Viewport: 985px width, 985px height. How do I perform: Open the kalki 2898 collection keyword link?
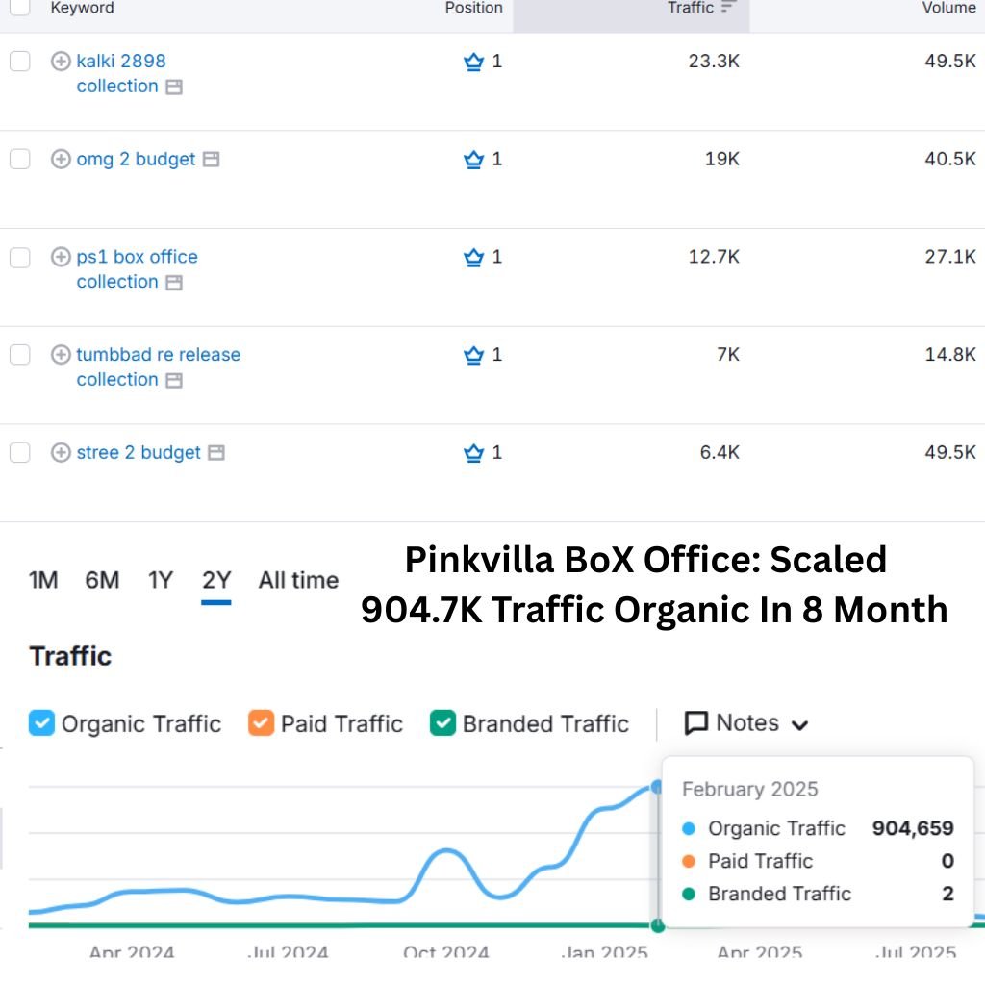click(x=122, y=61)
